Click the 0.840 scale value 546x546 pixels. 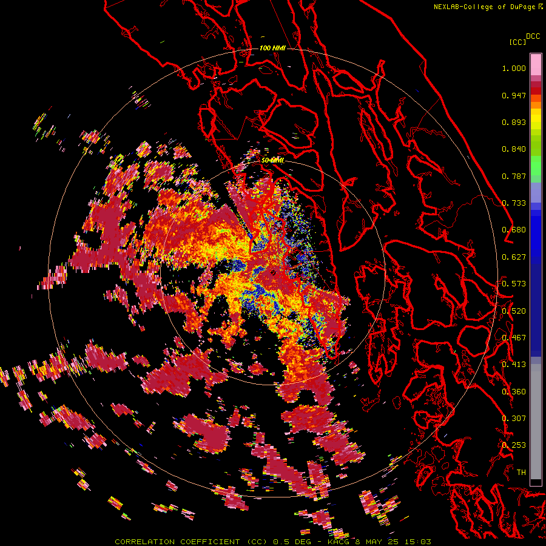514,149
